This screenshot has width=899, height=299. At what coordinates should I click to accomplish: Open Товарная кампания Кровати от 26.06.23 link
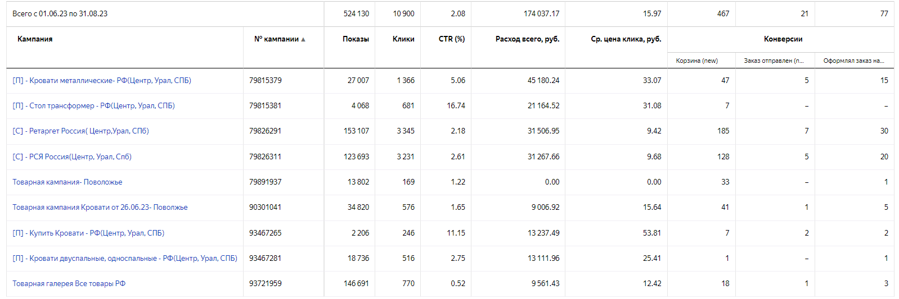point(100,207)
